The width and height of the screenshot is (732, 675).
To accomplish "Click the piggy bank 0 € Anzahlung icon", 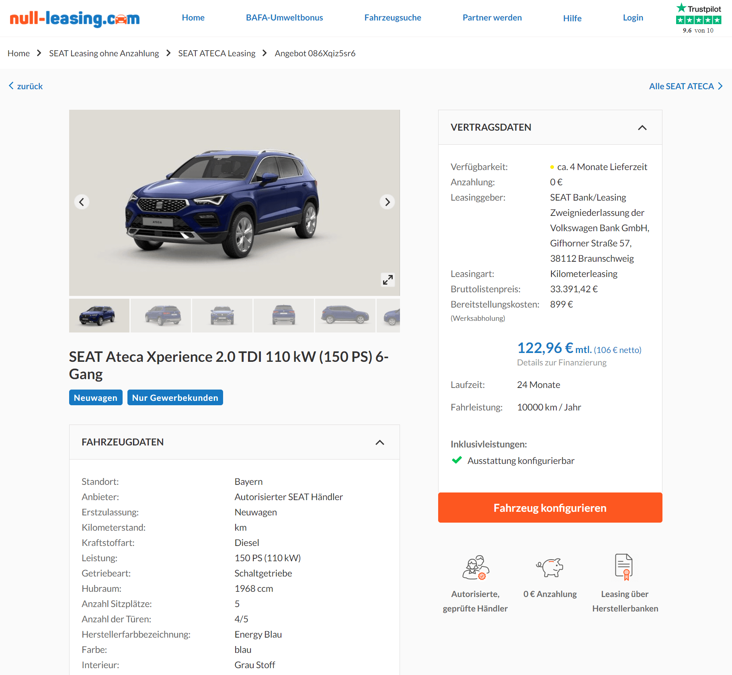I will (550, 567).
